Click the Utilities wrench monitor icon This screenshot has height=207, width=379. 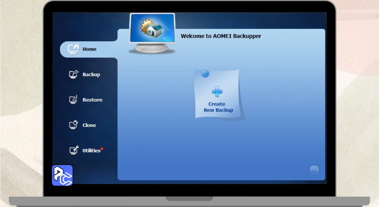tap(74, 150)
